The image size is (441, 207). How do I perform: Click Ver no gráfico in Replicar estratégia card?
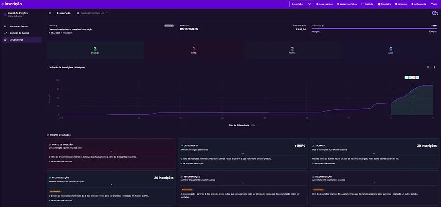pyautogui.click(x=61, y=200)
